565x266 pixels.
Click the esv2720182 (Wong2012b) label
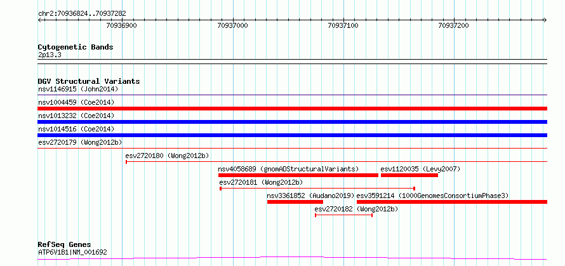pos(356,209)
